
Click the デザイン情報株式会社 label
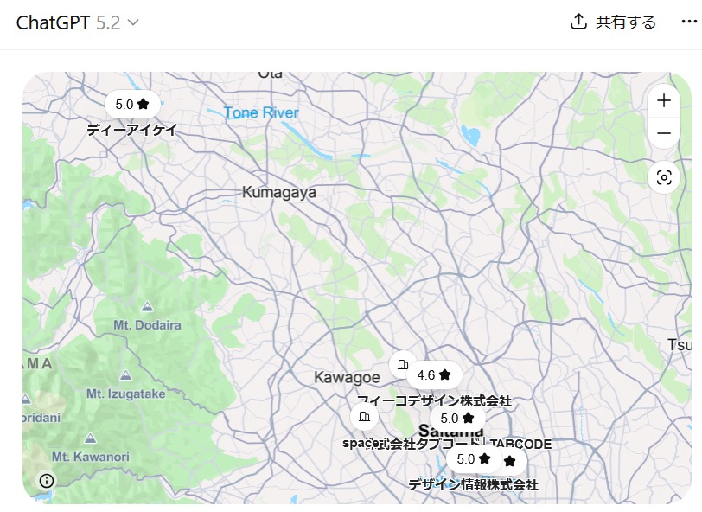coord(473,485)
